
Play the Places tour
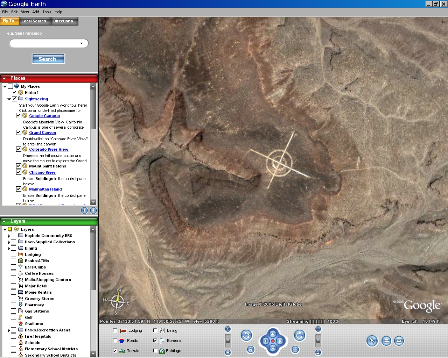tap(84, 210)
